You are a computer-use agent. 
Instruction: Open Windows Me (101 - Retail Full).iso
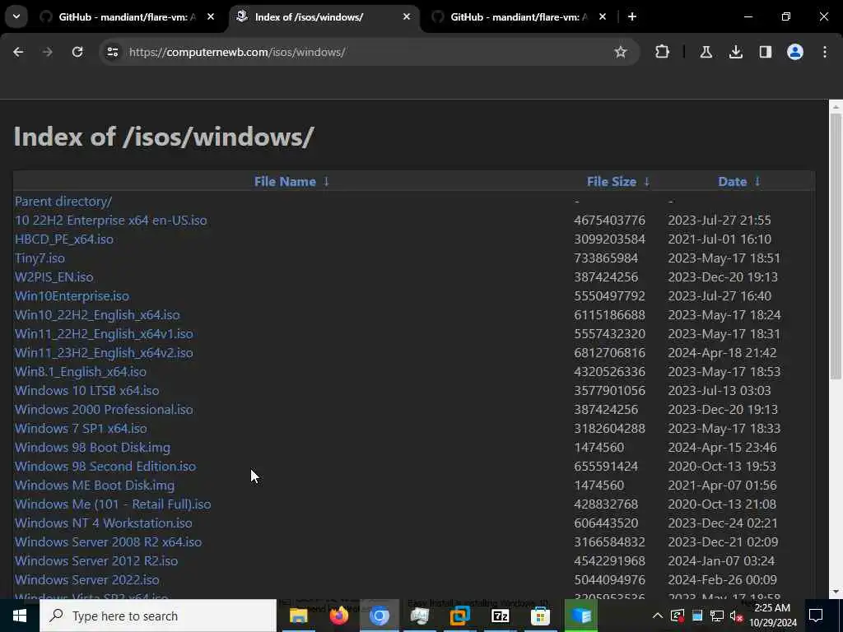coord(113,504)
